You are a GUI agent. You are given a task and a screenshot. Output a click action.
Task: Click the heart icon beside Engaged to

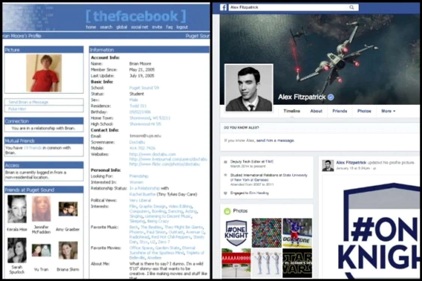pyautogui.click(x=226, y=193)
